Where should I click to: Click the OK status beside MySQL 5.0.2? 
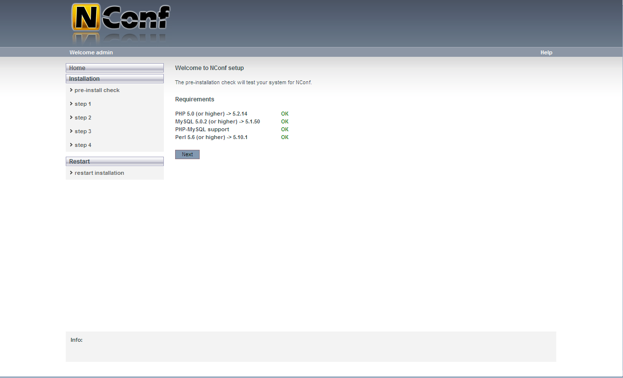click(x=285, y=121)
